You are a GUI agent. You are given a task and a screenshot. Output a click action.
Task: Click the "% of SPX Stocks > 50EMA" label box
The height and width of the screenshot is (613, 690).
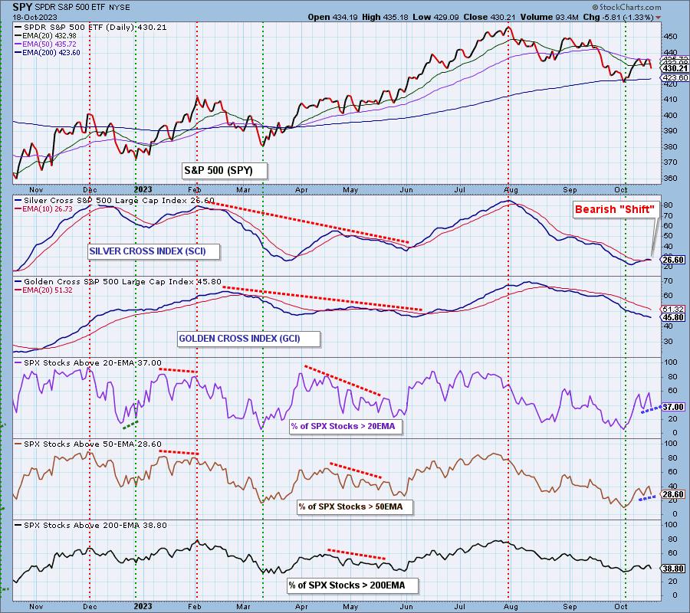click(355, 506)
